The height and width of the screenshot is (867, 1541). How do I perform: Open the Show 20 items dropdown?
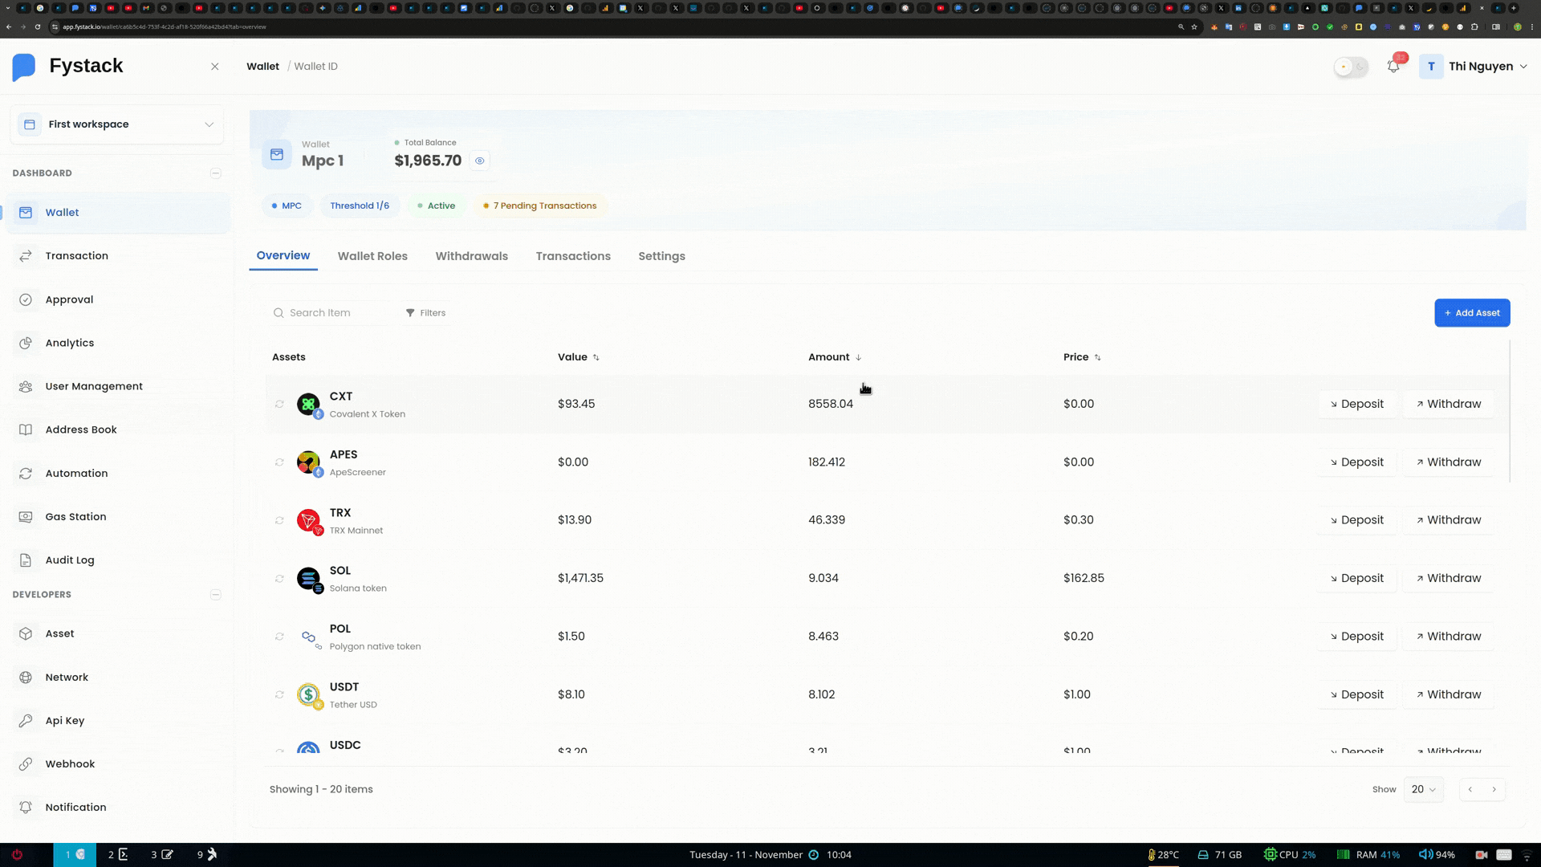[1422, 789]
